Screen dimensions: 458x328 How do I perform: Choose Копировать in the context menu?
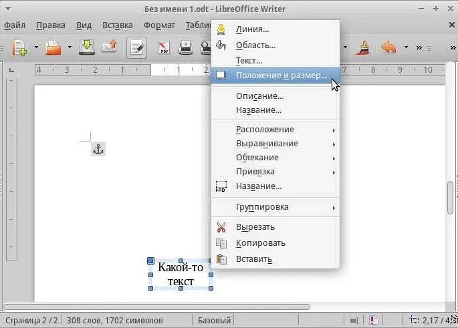coord(275,243)
